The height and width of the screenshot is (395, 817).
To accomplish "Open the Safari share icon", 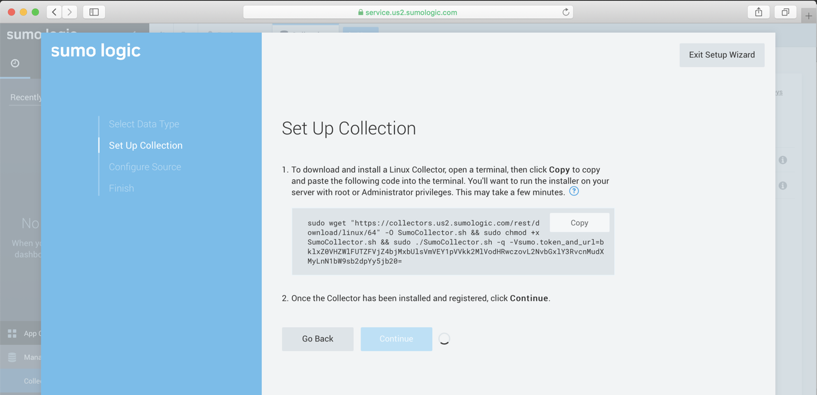I will click(759, 12).
